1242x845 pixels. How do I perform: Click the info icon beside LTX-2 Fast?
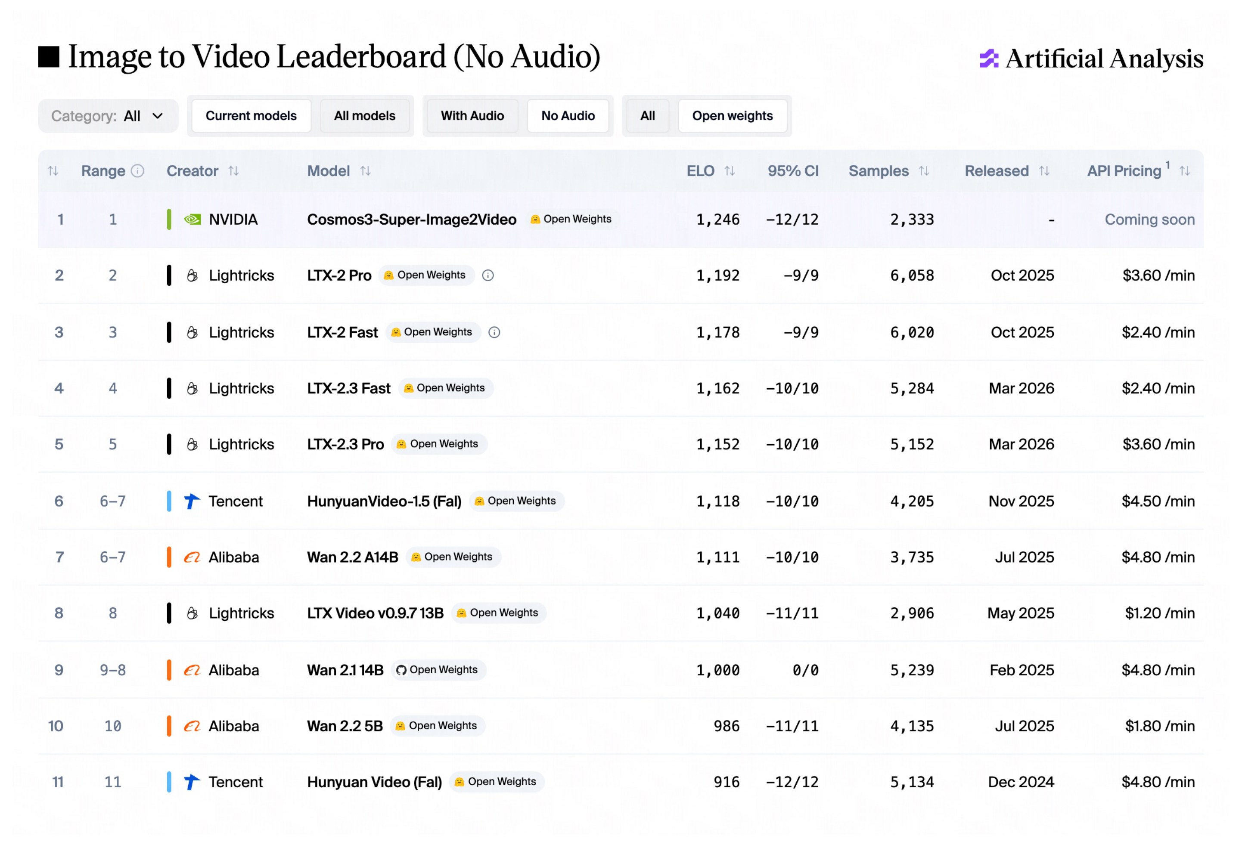[x=494, y=332]
